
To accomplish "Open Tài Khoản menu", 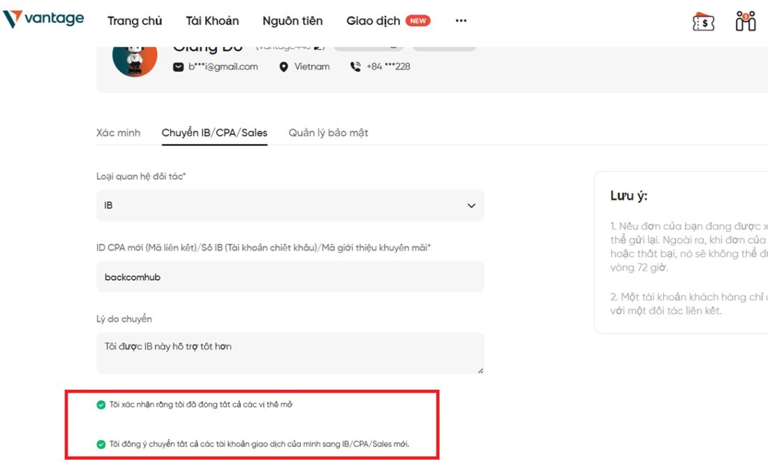I will click(x=212, y=20).
